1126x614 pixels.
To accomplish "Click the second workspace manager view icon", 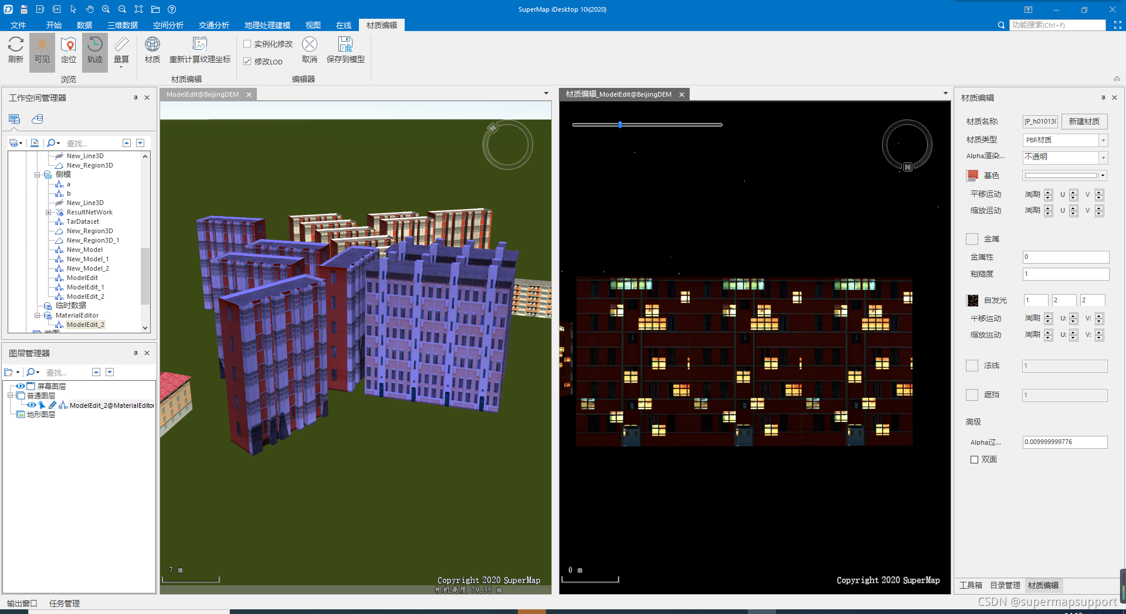I will pyautogui.click(x=37, y=119).
